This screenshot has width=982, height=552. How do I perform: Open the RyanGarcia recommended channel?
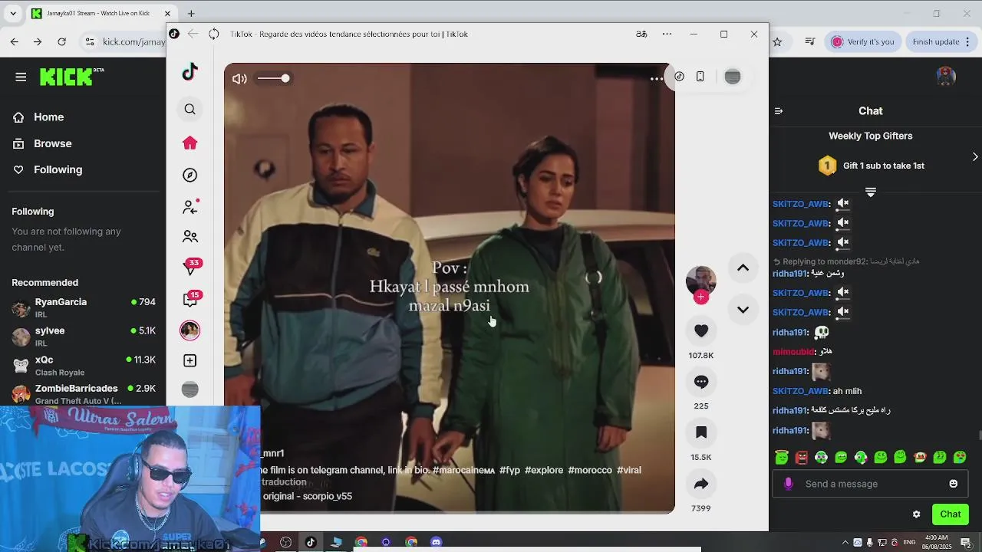point(84,307)
